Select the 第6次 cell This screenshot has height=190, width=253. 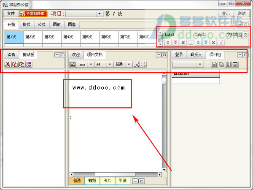[109, 37]
